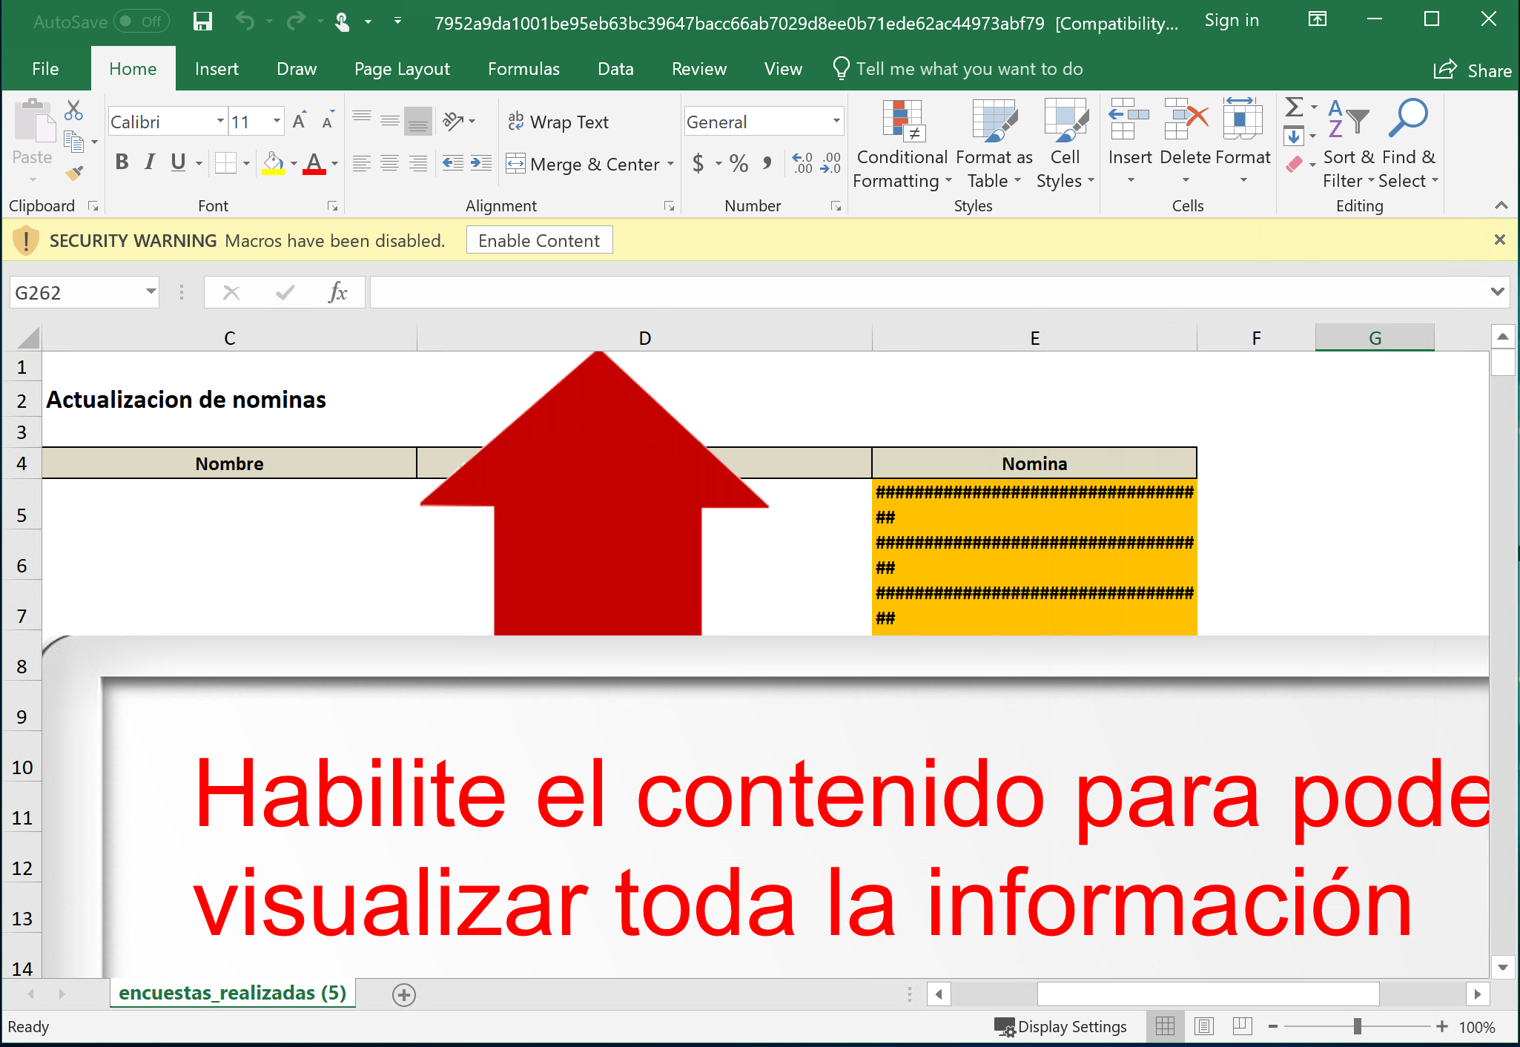
Task: Open the Find & Select tool
Action: click(1407, 145)
